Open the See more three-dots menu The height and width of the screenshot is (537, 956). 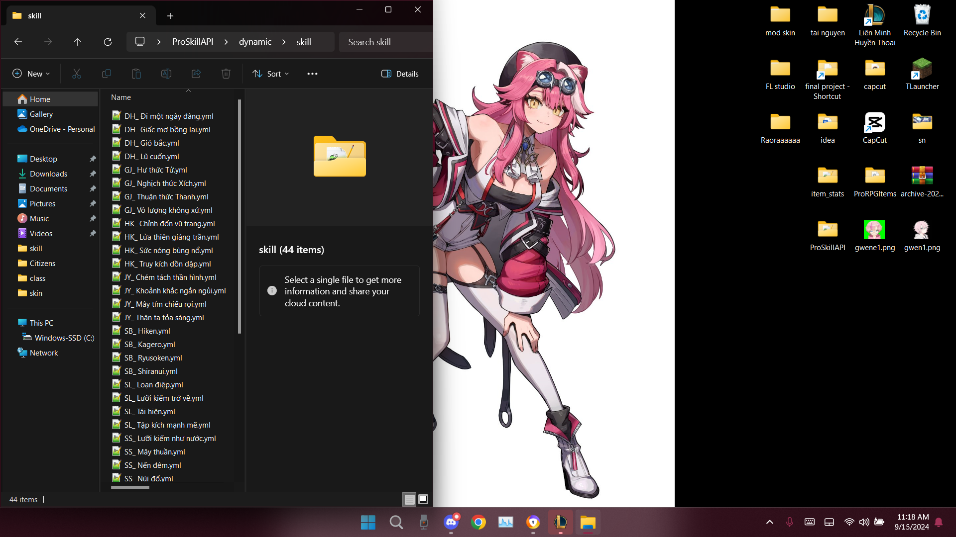[x=312, y=74]
